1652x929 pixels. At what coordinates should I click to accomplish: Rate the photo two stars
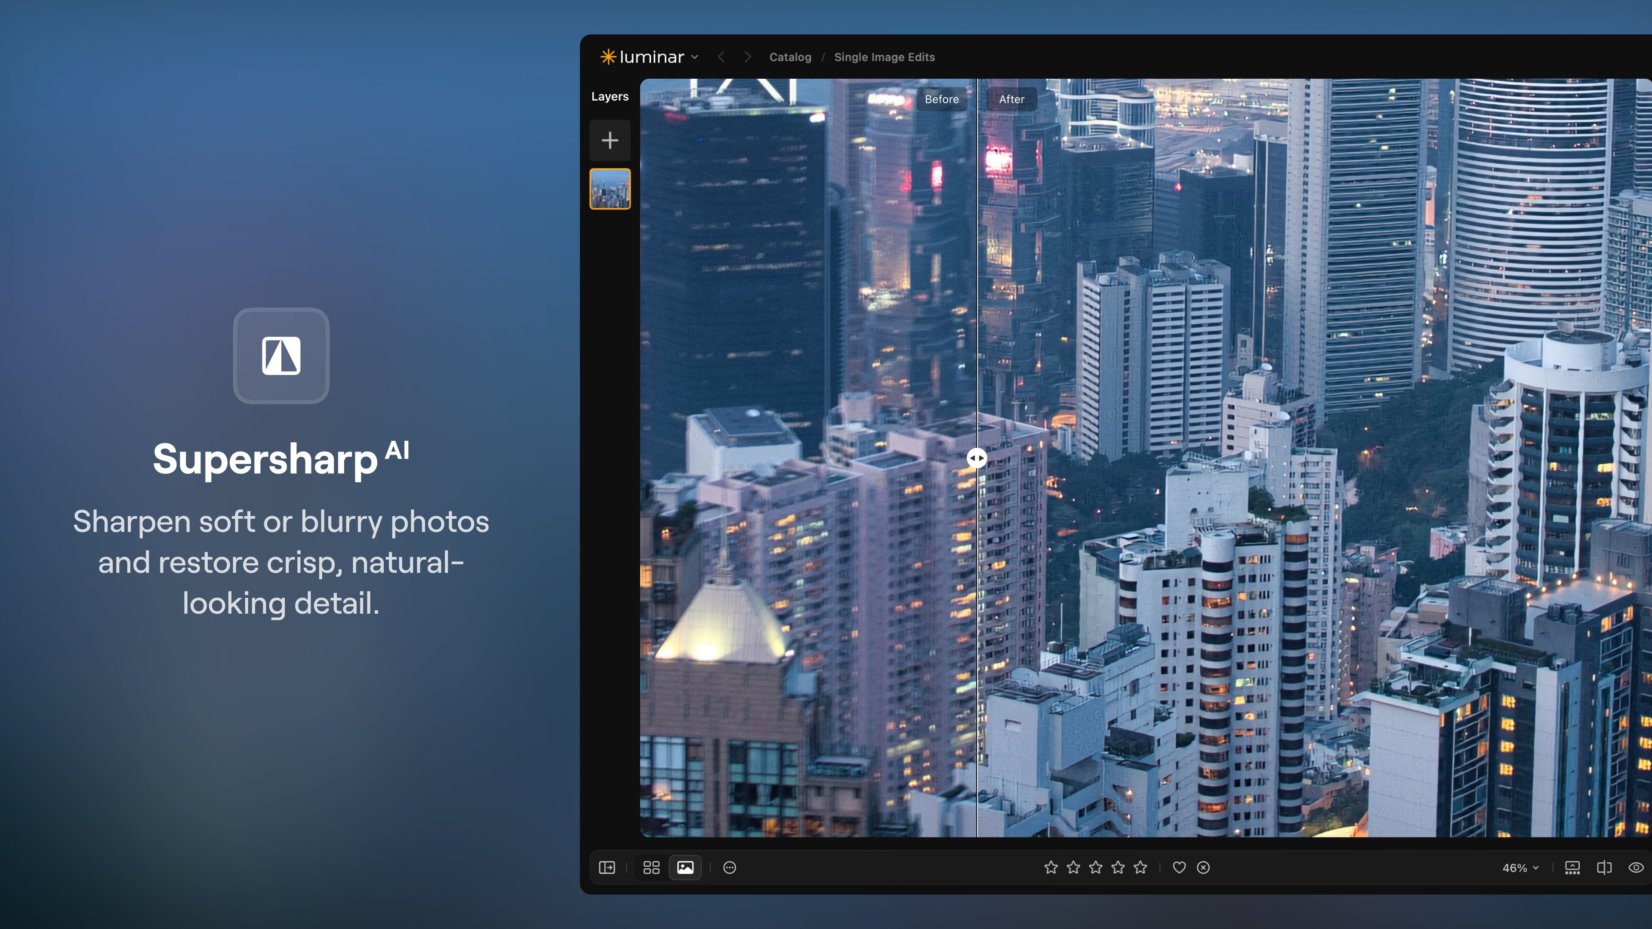point(1073,867)
